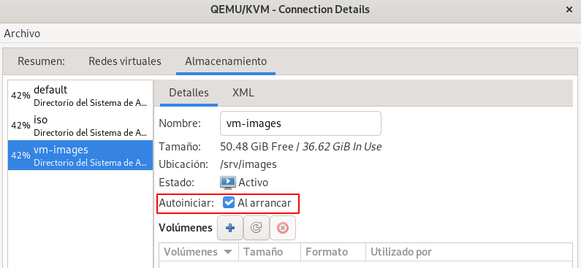Click the Activo status monitor icon
This screenshot has height=268, width=581.
point(228,182)
